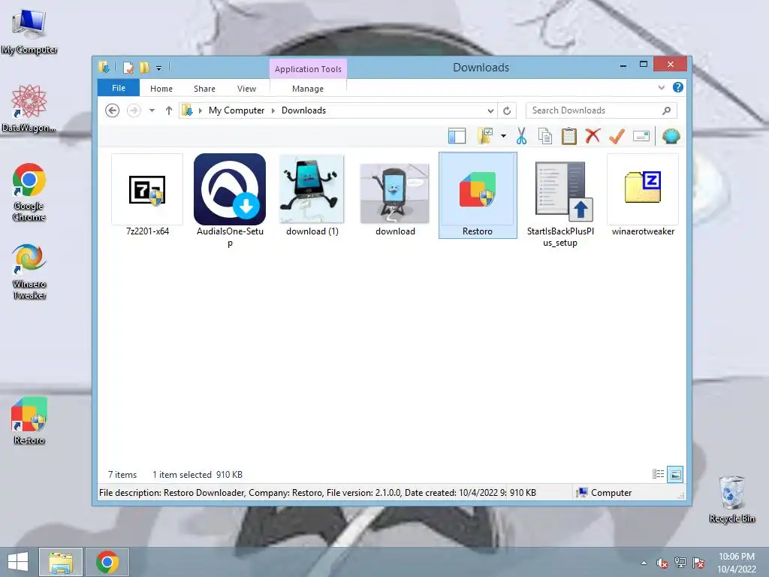Click the New folder quick access icon
The height and width of the screenshot is (577, 769).
[145, 68]
